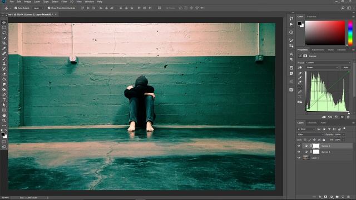
Task: Hide the Curves 1 layer
Action: pos(299,152)
